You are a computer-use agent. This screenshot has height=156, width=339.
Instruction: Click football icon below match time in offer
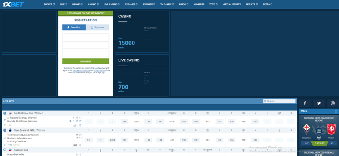tap(319, 138)
